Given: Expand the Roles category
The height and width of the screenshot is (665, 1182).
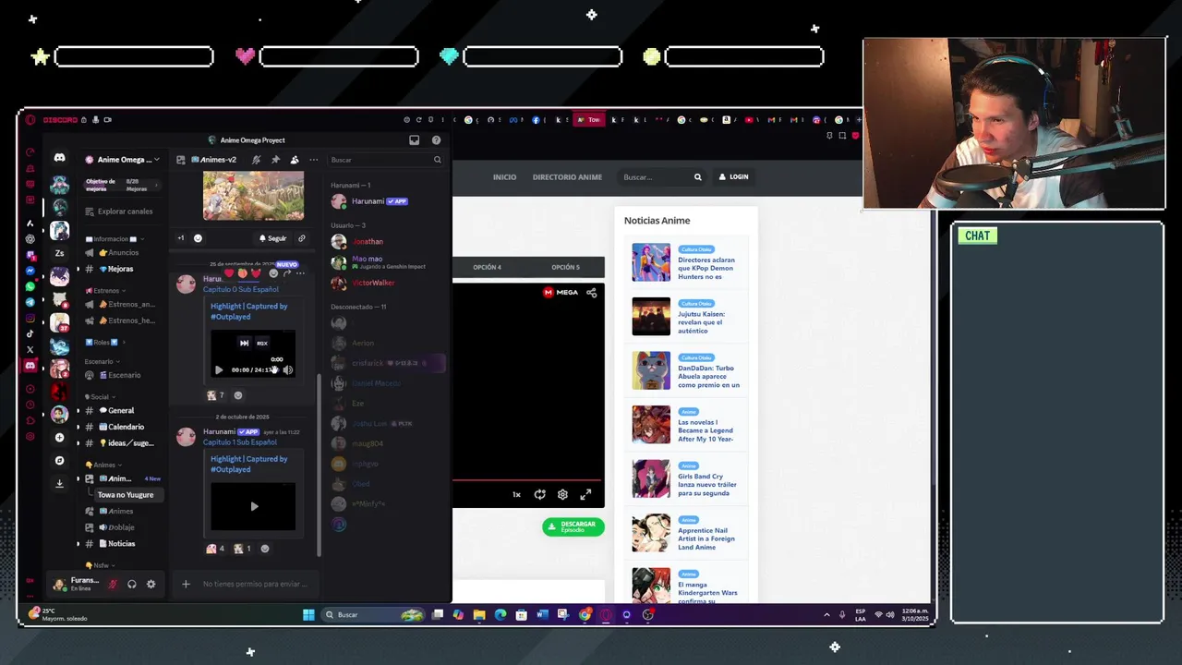Looking at the screenshot, I should [x=104, y=342].
